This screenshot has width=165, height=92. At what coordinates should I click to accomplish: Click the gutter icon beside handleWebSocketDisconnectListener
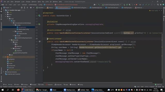[39, 41]
